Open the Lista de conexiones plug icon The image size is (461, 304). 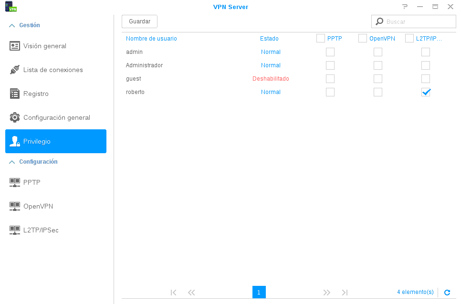coord(15,70)
